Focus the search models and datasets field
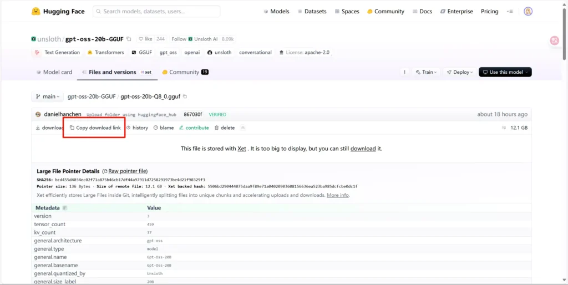The height and width of the screenshot is (285, 568). click(x=156, y=11)
